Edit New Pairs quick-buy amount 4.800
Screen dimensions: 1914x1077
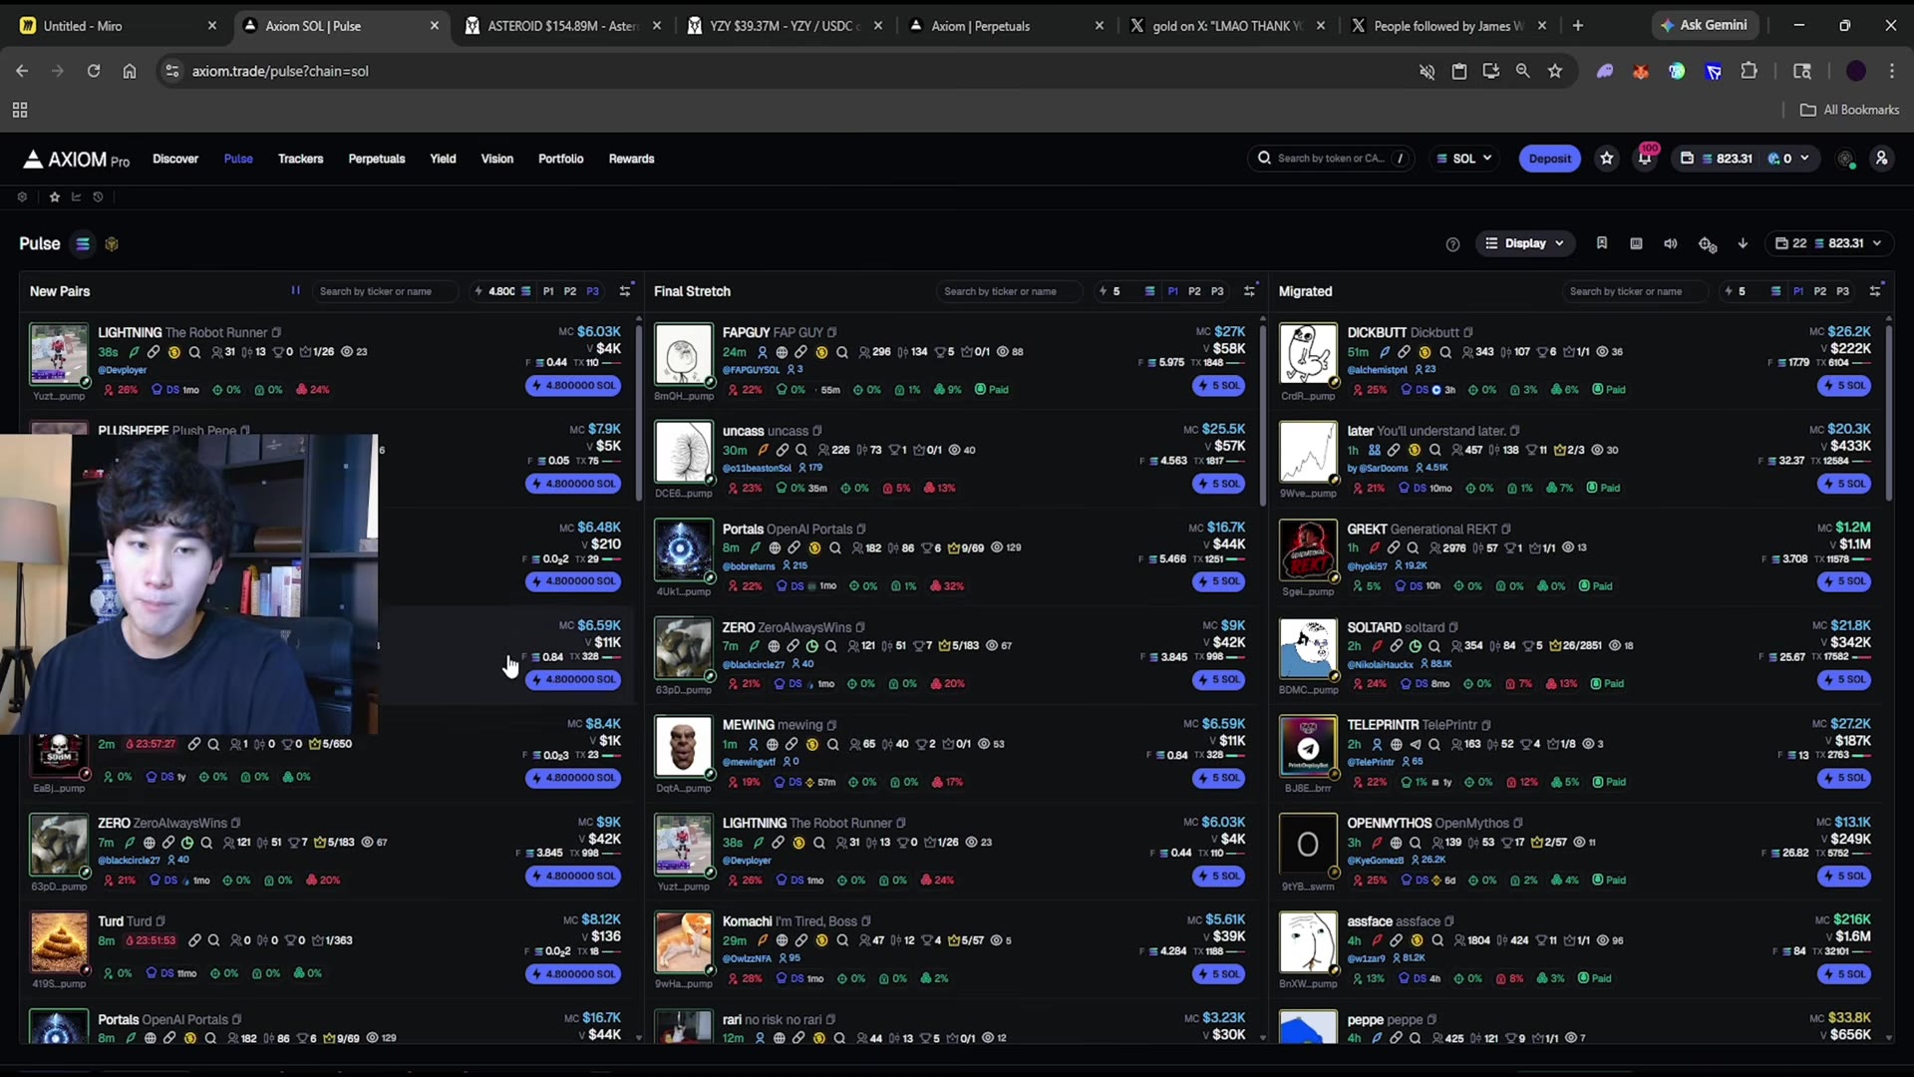coord(503,291)
